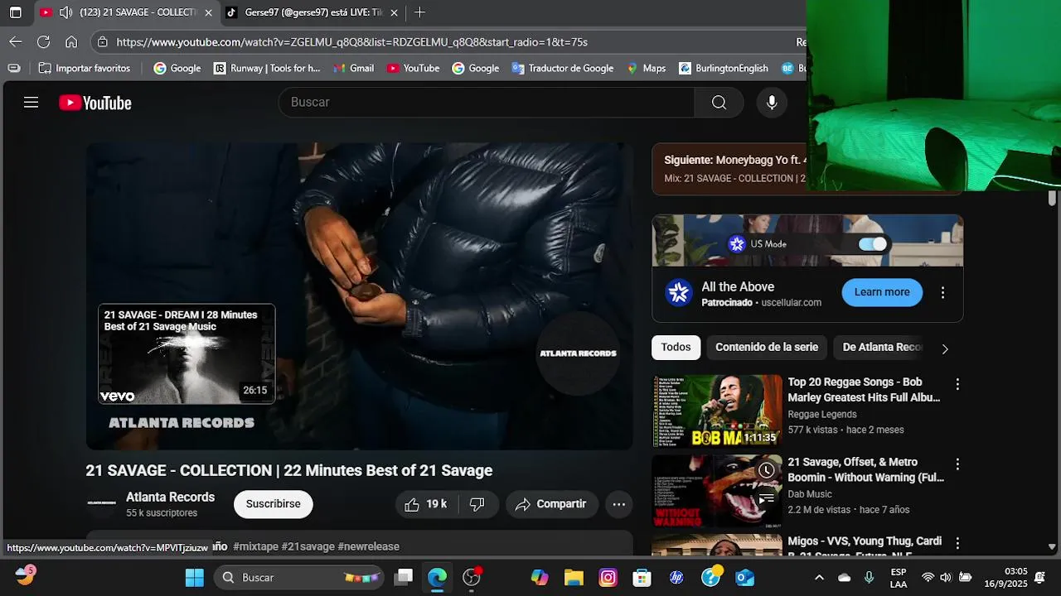Image resolution: width=1061 pixels, height=596 pixels.
Task: Click the search magnifier button
Action: pos(719,103)
